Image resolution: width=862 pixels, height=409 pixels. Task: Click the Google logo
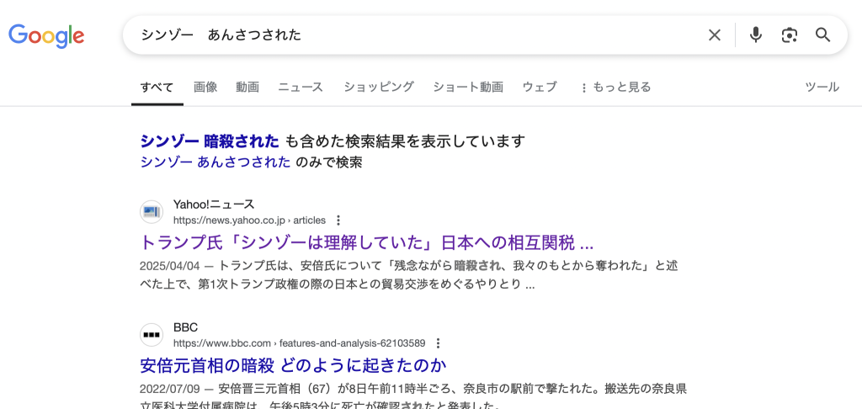point(46,36)
